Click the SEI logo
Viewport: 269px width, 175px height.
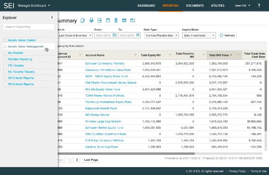[9, 6]
